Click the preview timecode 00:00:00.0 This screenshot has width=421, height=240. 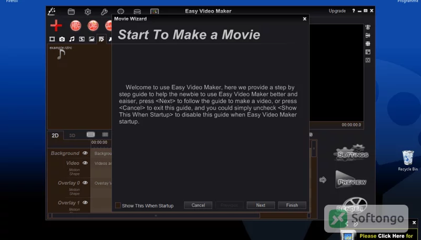point(351,125)
